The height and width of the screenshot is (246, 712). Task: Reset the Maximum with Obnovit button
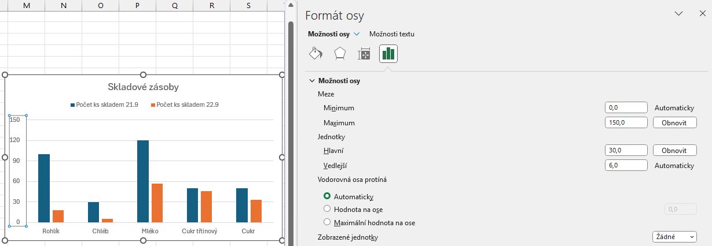point(675,122)
